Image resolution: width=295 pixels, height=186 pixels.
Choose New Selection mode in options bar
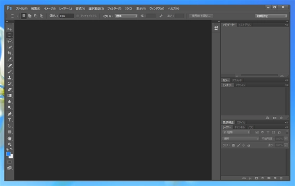(x=24, y=16)
